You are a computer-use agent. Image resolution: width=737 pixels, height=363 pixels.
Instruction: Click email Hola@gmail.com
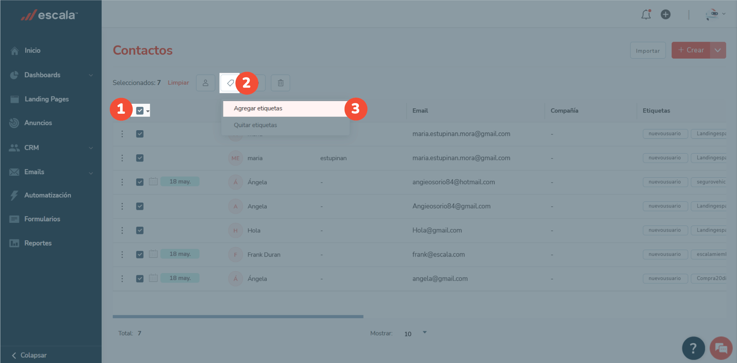[x=437, y=231]
